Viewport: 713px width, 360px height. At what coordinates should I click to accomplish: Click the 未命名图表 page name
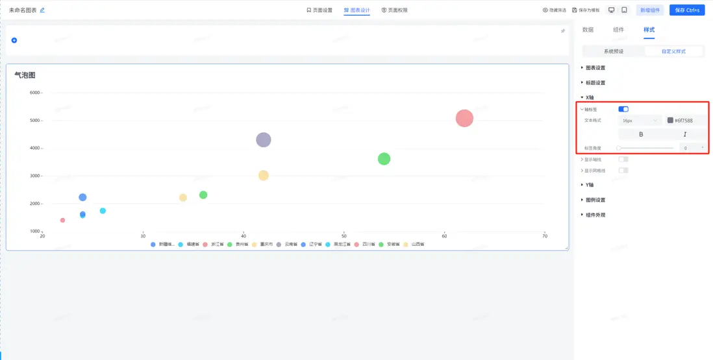(x=23, y=10)
